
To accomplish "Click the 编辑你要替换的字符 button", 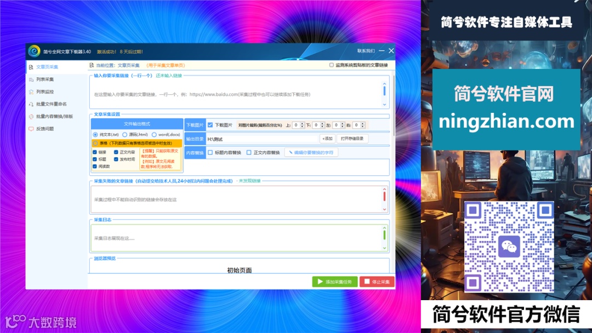I will 311,152.
